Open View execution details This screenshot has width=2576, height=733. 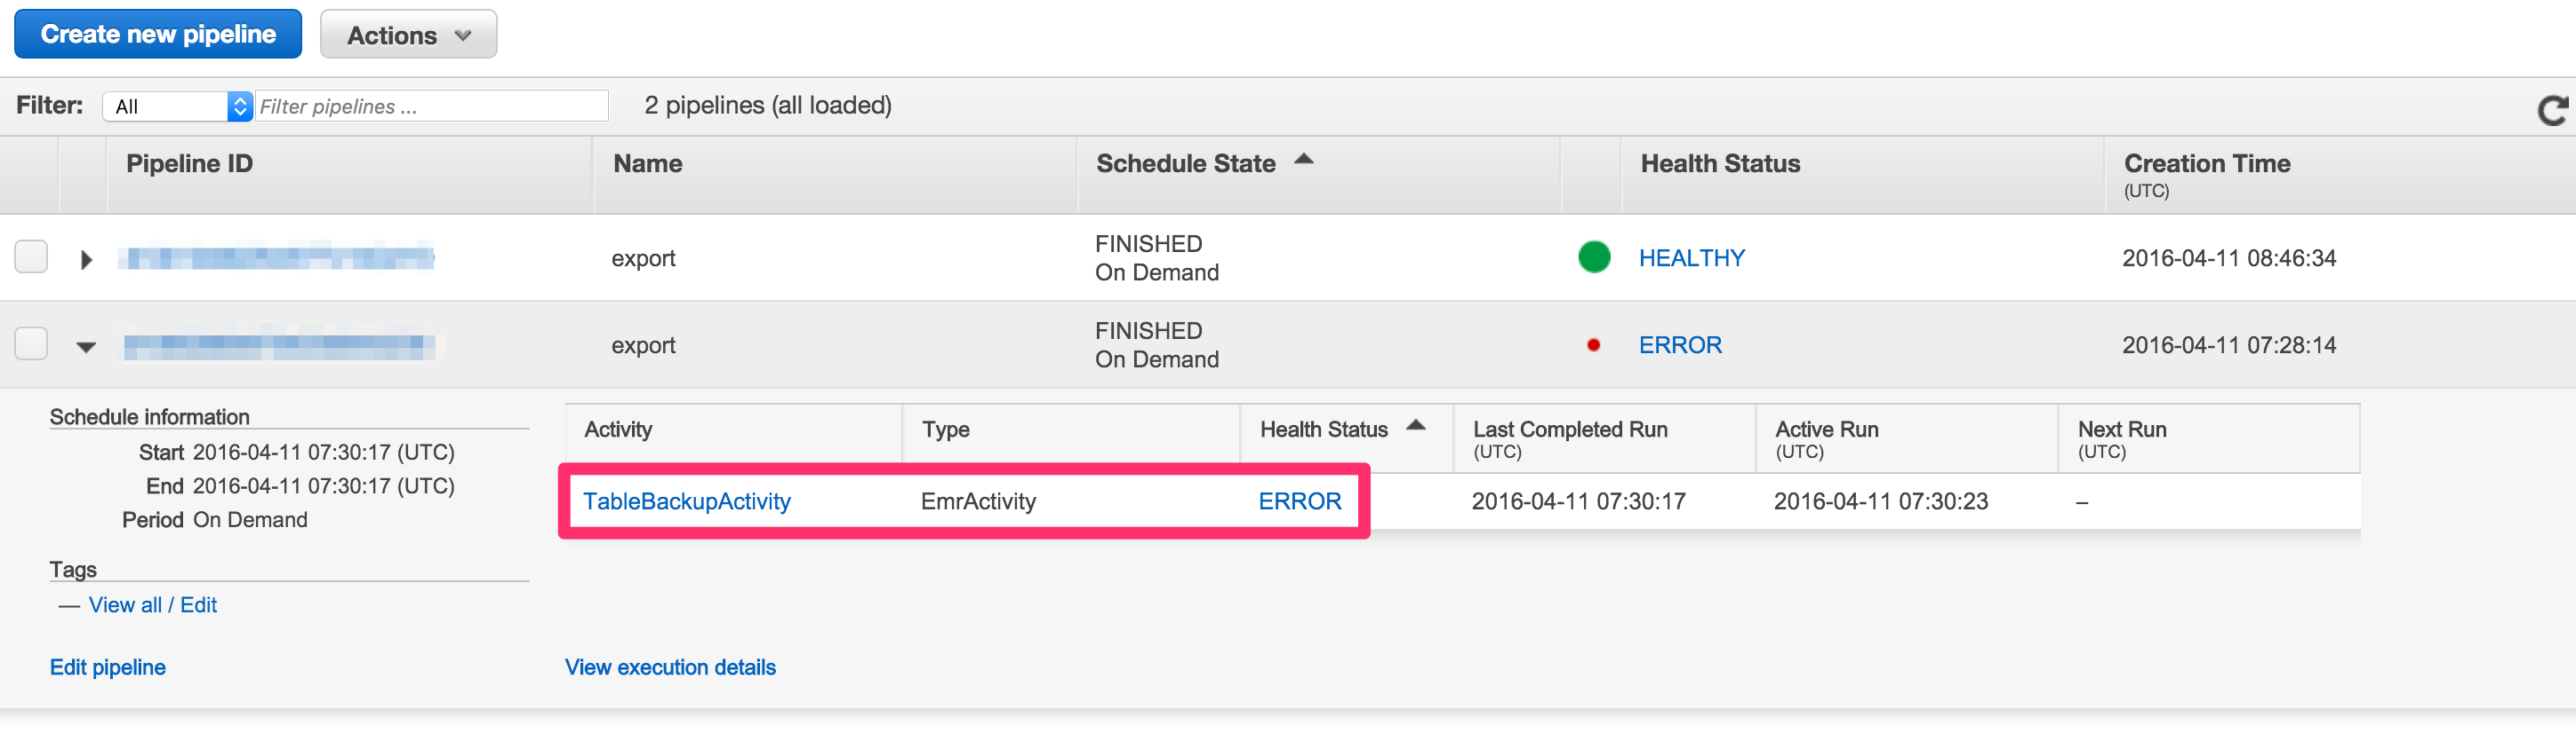click(670, 667)
